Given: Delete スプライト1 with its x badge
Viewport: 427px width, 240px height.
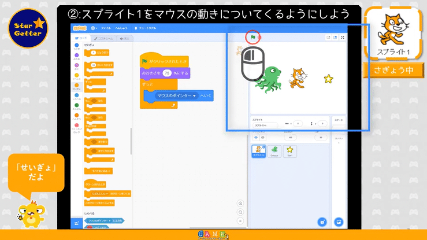Looking at the screenshot, I should click(x=263, y=147).
